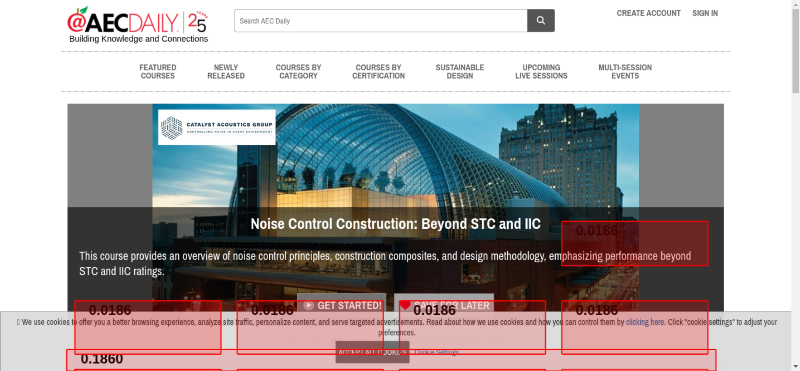Open Courses by Category
This screenshot has height=371, width=800.
(x=298, y=72)
